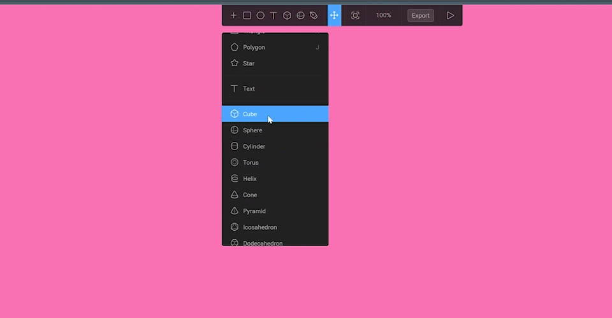Open the add (+) menu in toolbar
Viewport: 612px width, 318px height.
pos(233,15)
